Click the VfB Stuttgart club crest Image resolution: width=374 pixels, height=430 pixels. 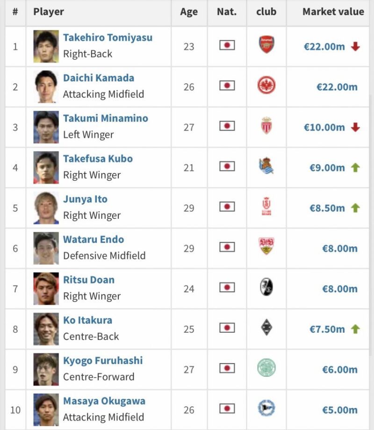click(x=266, y=248)
